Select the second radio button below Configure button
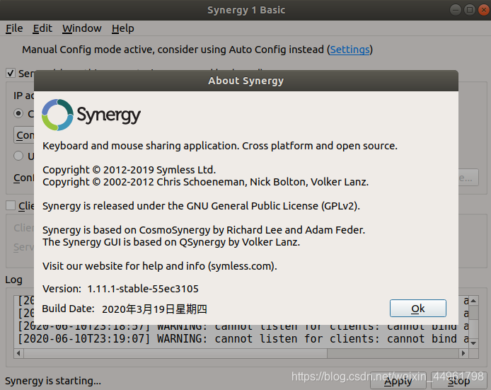Image resolution: width=491 pixels, height=390 pixels. tap(18, 156)
